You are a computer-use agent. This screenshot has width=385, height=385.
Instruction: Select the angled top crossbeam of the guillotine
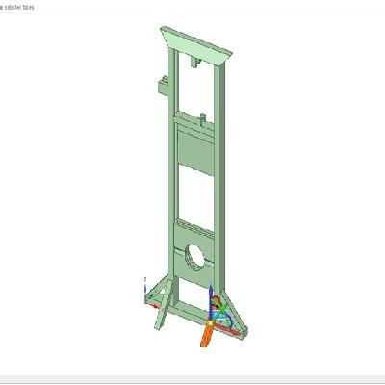click(196, 46)
